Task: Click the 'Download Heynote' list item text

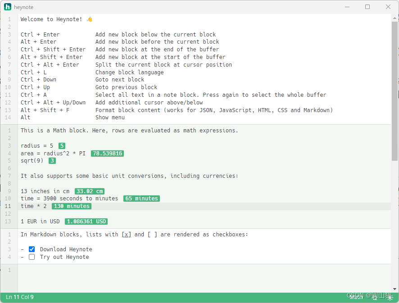Action: point(66,249)
